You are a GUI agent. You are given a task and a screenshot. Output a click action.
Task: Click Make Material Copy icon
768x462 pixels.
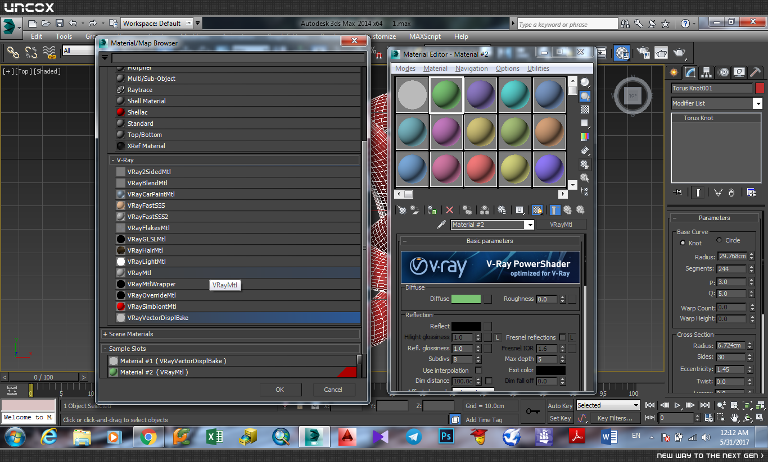coord(467,210)
